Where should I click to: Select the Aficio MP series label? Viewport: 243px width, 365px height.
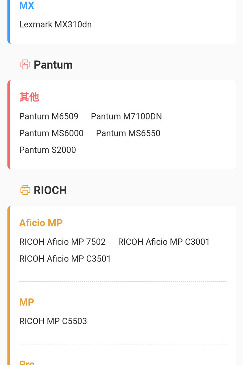(41, 223)
